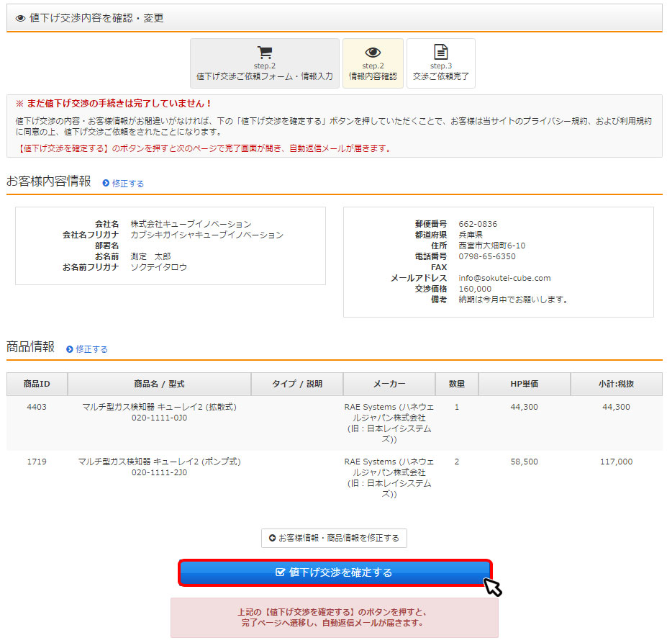This screenshot has width=667, height=643.
Task: Click the address 西宮市大畑町6-10
Action: pyautogui.click(x=491, y=246)
